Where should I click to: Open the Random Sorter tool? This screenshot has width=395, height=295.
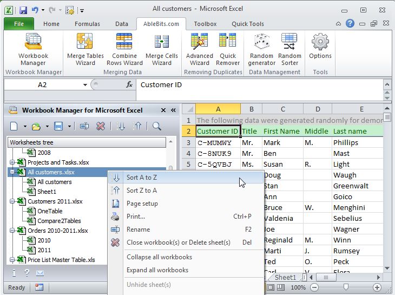tap(289, 49)
